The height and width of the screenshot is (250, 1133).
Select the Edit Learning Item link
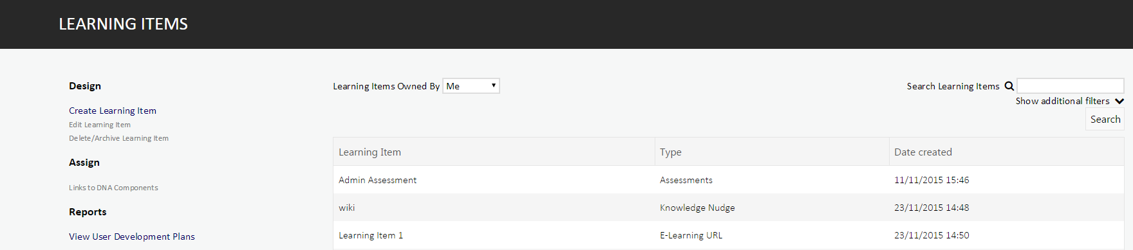(x=100, y=125)
